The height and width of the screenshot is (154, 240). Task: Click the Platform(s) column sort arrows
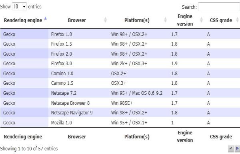165,20
